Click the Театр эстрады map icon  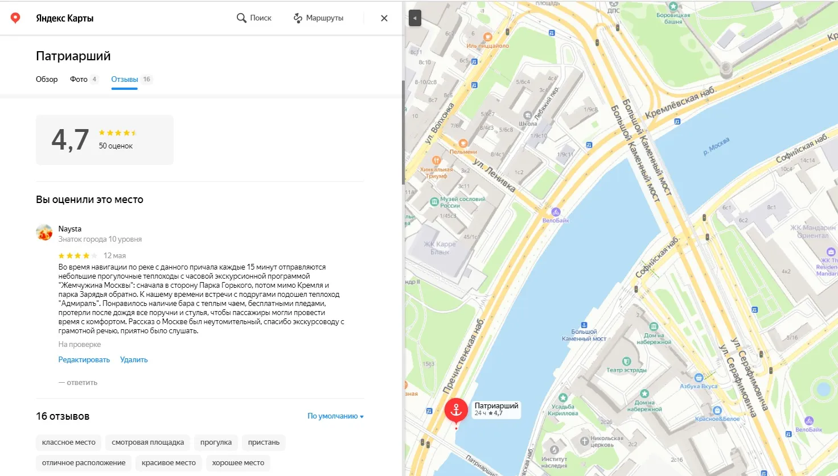[x=627, y=362]
